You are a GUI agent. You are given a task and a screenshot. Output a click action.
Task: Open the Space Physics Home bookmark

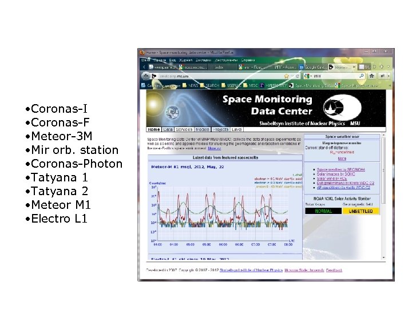point(358,85)
